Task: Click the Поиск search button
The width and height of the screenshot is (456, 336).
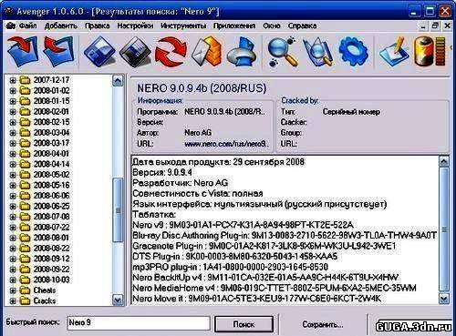Action: tap(244, 324)
